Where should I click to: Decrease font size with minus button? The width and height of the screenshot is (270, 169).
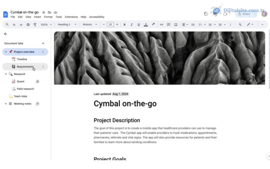coord(104,24)
